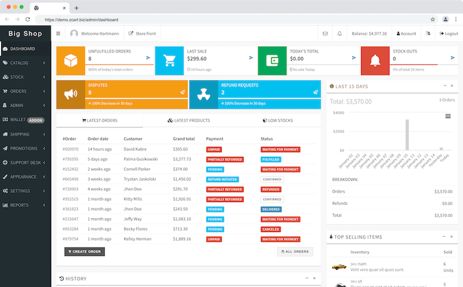Expand the Orders sidebar menu
This screenshot has width=463, height=287.
point(25,91)
